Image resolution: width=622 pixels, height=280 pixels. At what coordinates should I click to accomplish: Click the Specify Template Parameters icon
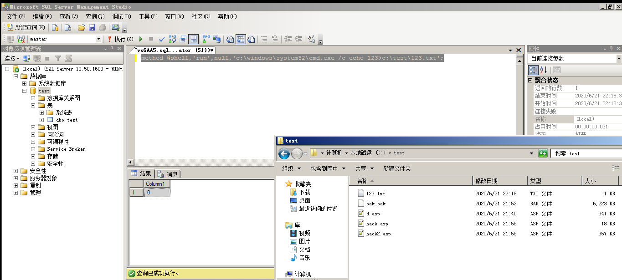312,39
